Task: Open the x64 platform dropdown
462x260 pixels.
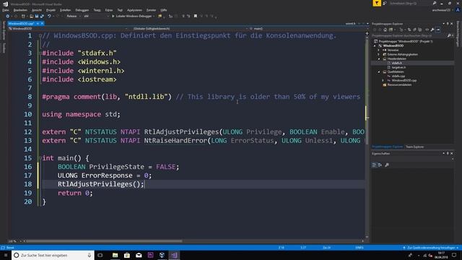Action: click(96, 16)
